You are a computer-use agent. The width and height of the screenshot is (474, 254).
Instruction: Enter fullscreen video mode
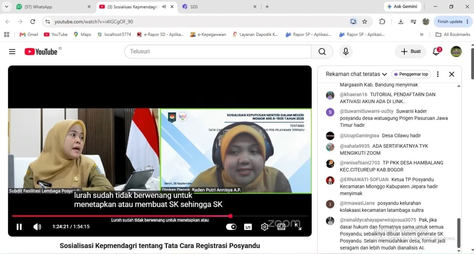tap(298, 227)
